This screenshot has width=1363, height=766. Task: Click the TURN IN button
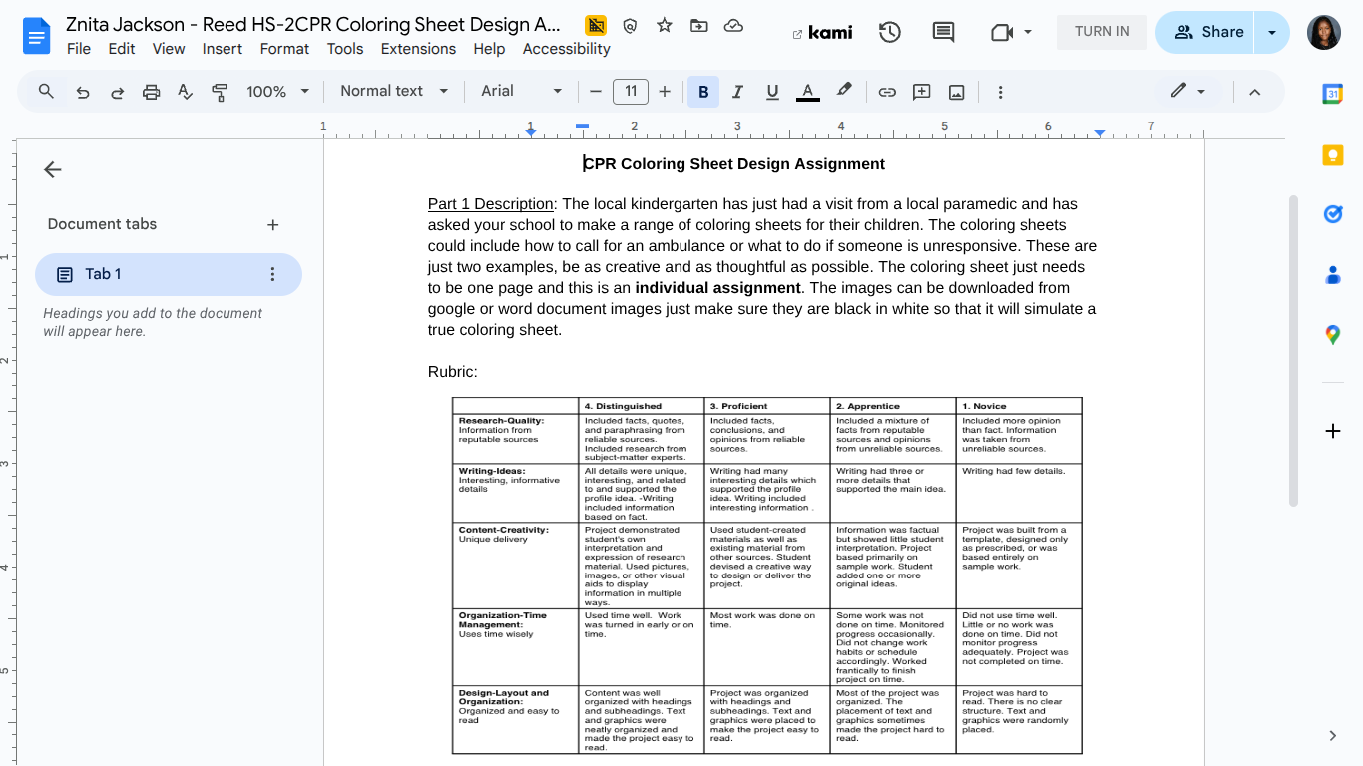click(x=1102, y=32)
